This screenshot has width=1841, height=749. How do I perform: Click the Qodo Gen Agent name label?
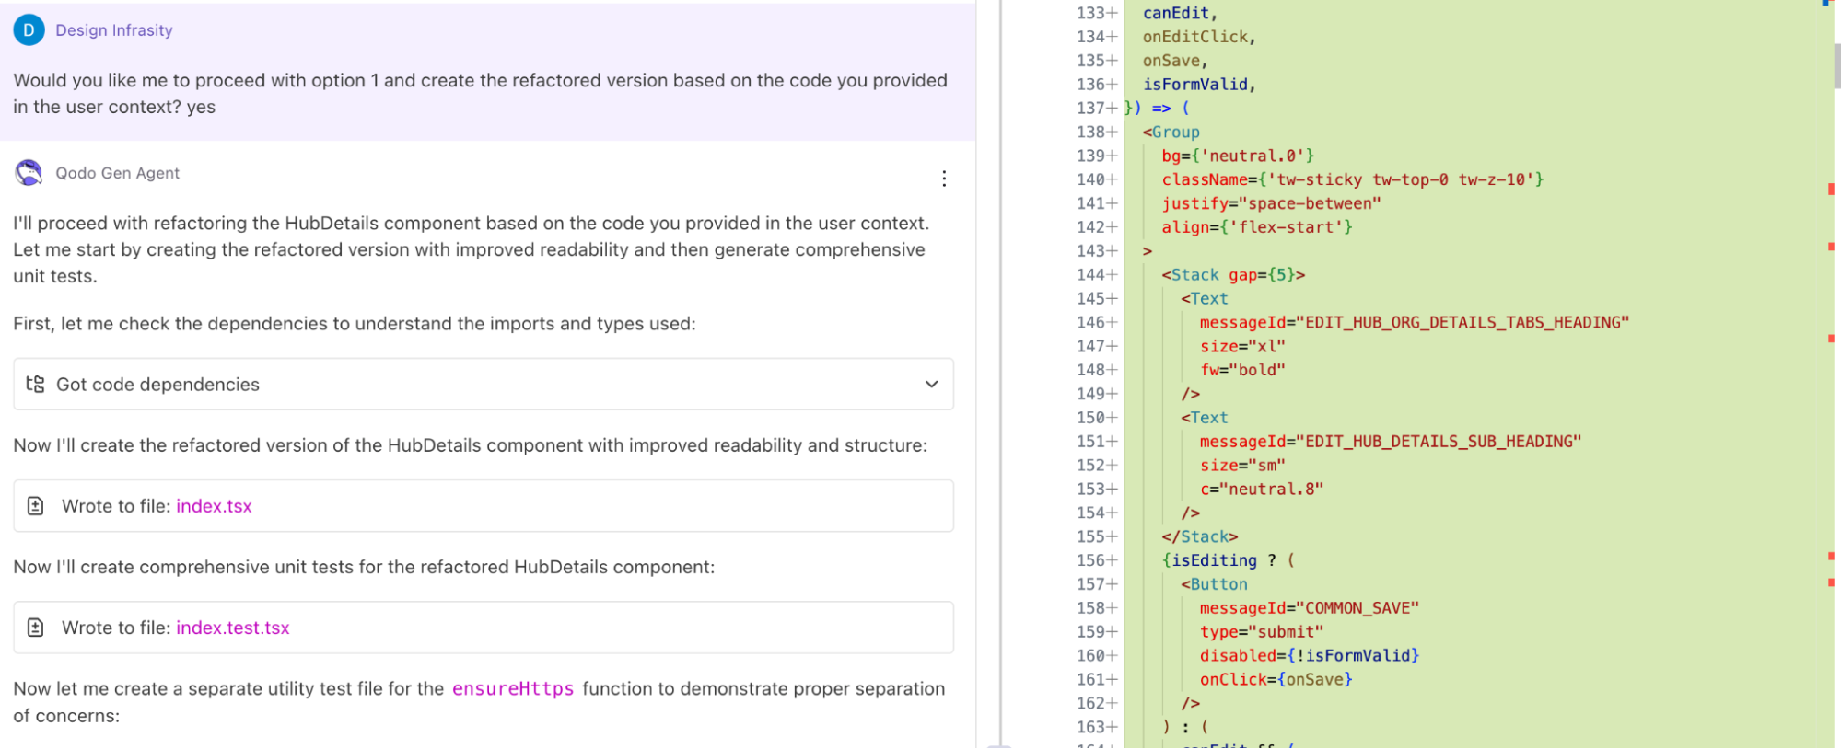click(117, 173)
